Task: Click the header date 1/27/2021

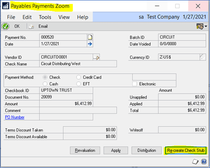Action: pos(194,17)
